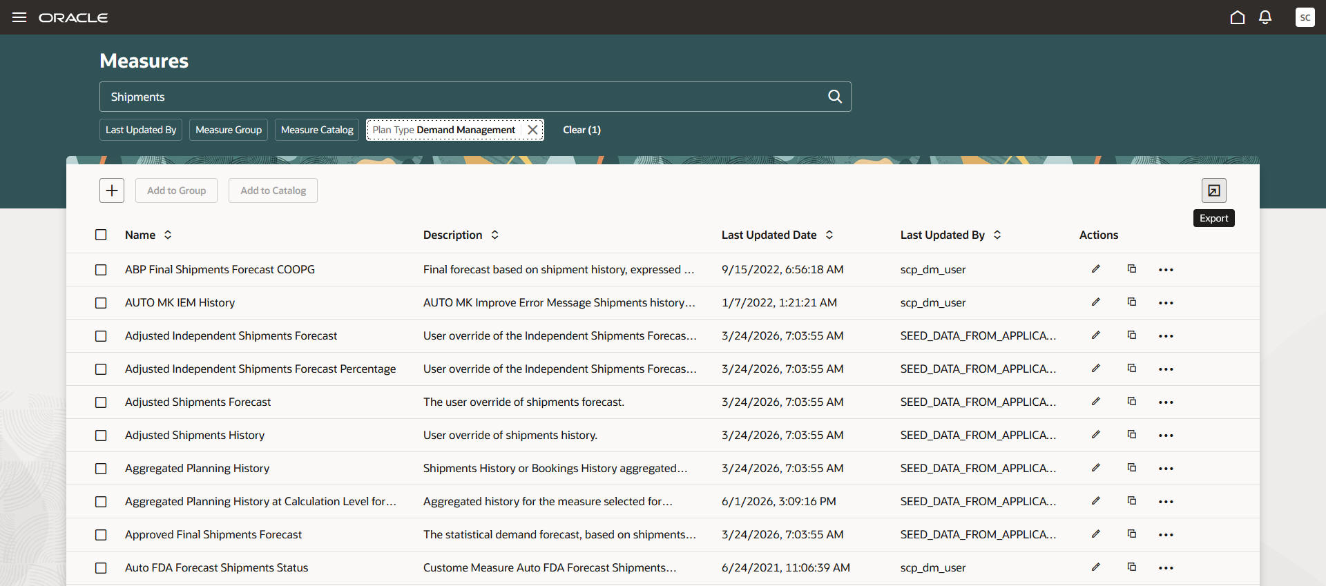This screenshot has height=586, width=1326.
Task: Open the notifications bell
Action: pyautogui.click(x=1265, y=17)
